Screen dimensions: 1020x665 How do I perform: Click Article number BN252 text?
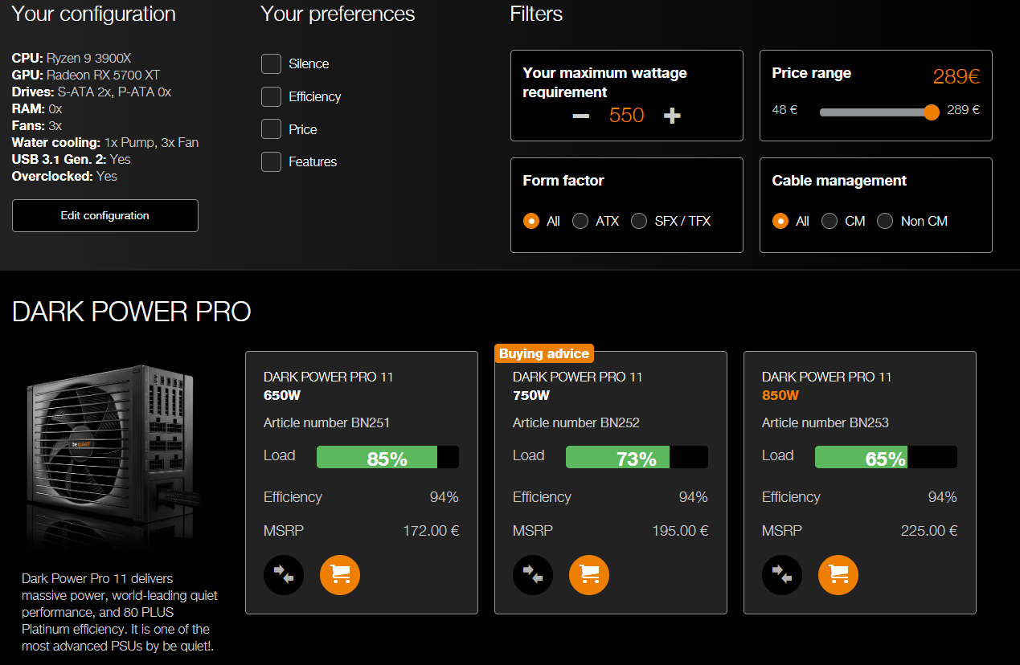point(576,422)
